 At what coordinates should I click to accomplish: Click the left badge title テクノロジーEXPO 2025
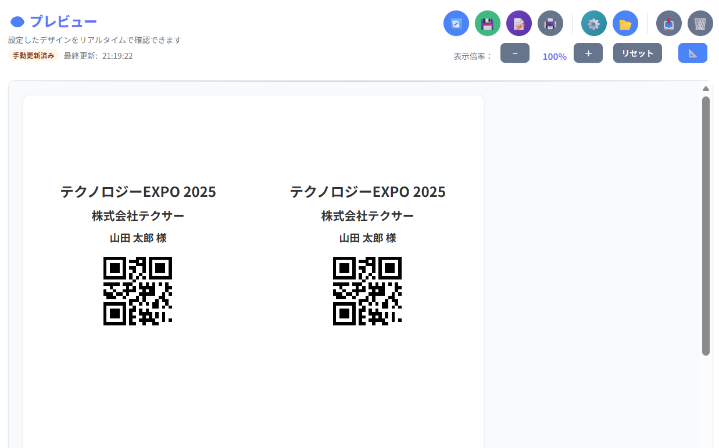[x=138, y=192]
